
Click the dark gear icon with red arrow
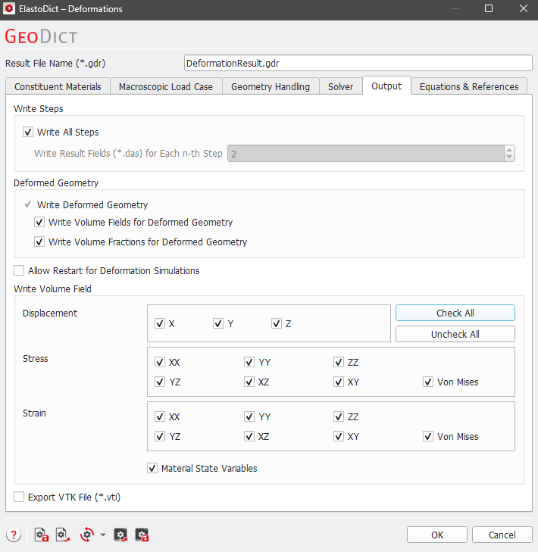[120, 535]
